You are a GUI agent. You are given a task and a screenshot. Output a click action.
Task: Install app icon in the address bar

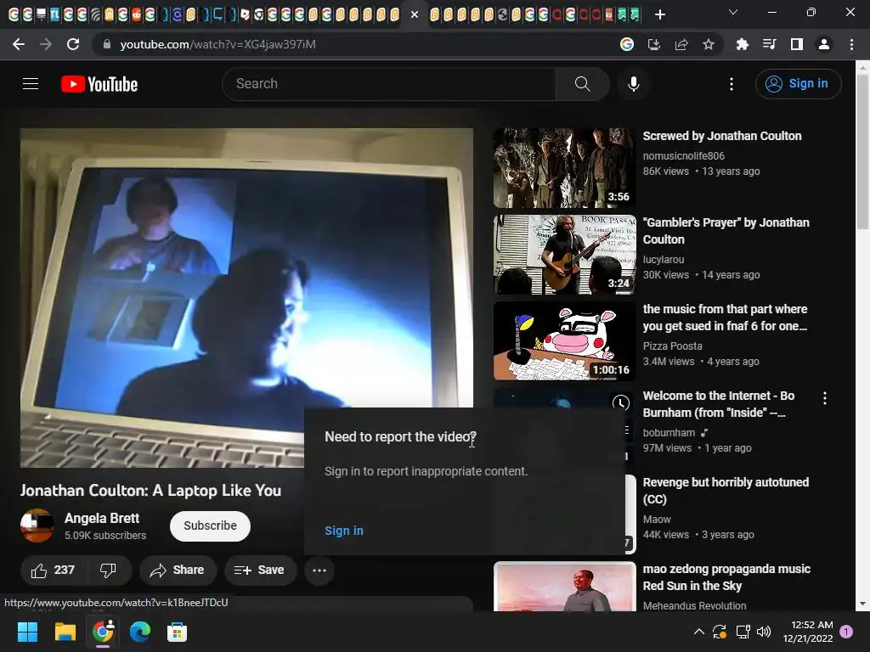(654, 44)
